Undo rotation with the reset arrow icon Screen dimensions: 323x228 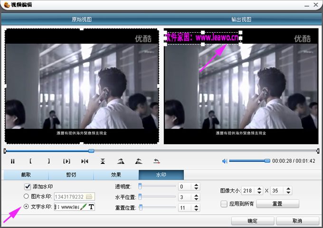coord(157,161)
